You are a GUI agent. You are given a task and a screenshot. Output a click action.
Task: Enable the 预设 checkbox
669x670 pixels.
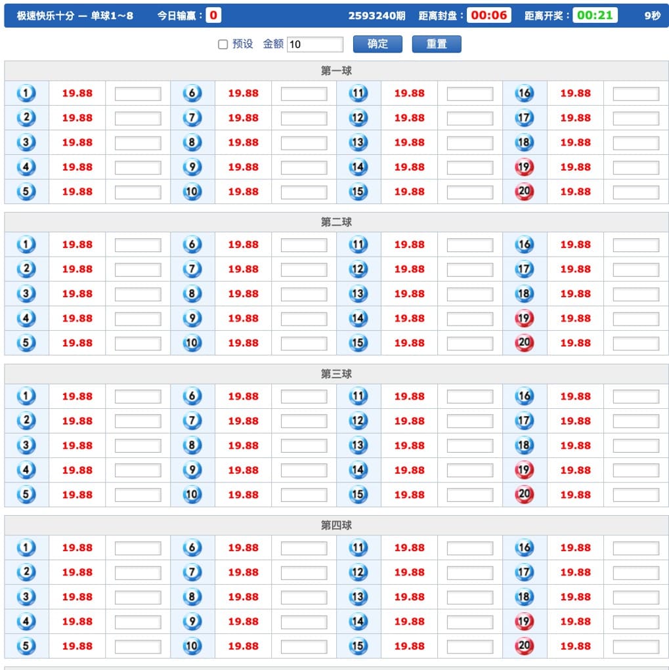(x=223, y=45)
